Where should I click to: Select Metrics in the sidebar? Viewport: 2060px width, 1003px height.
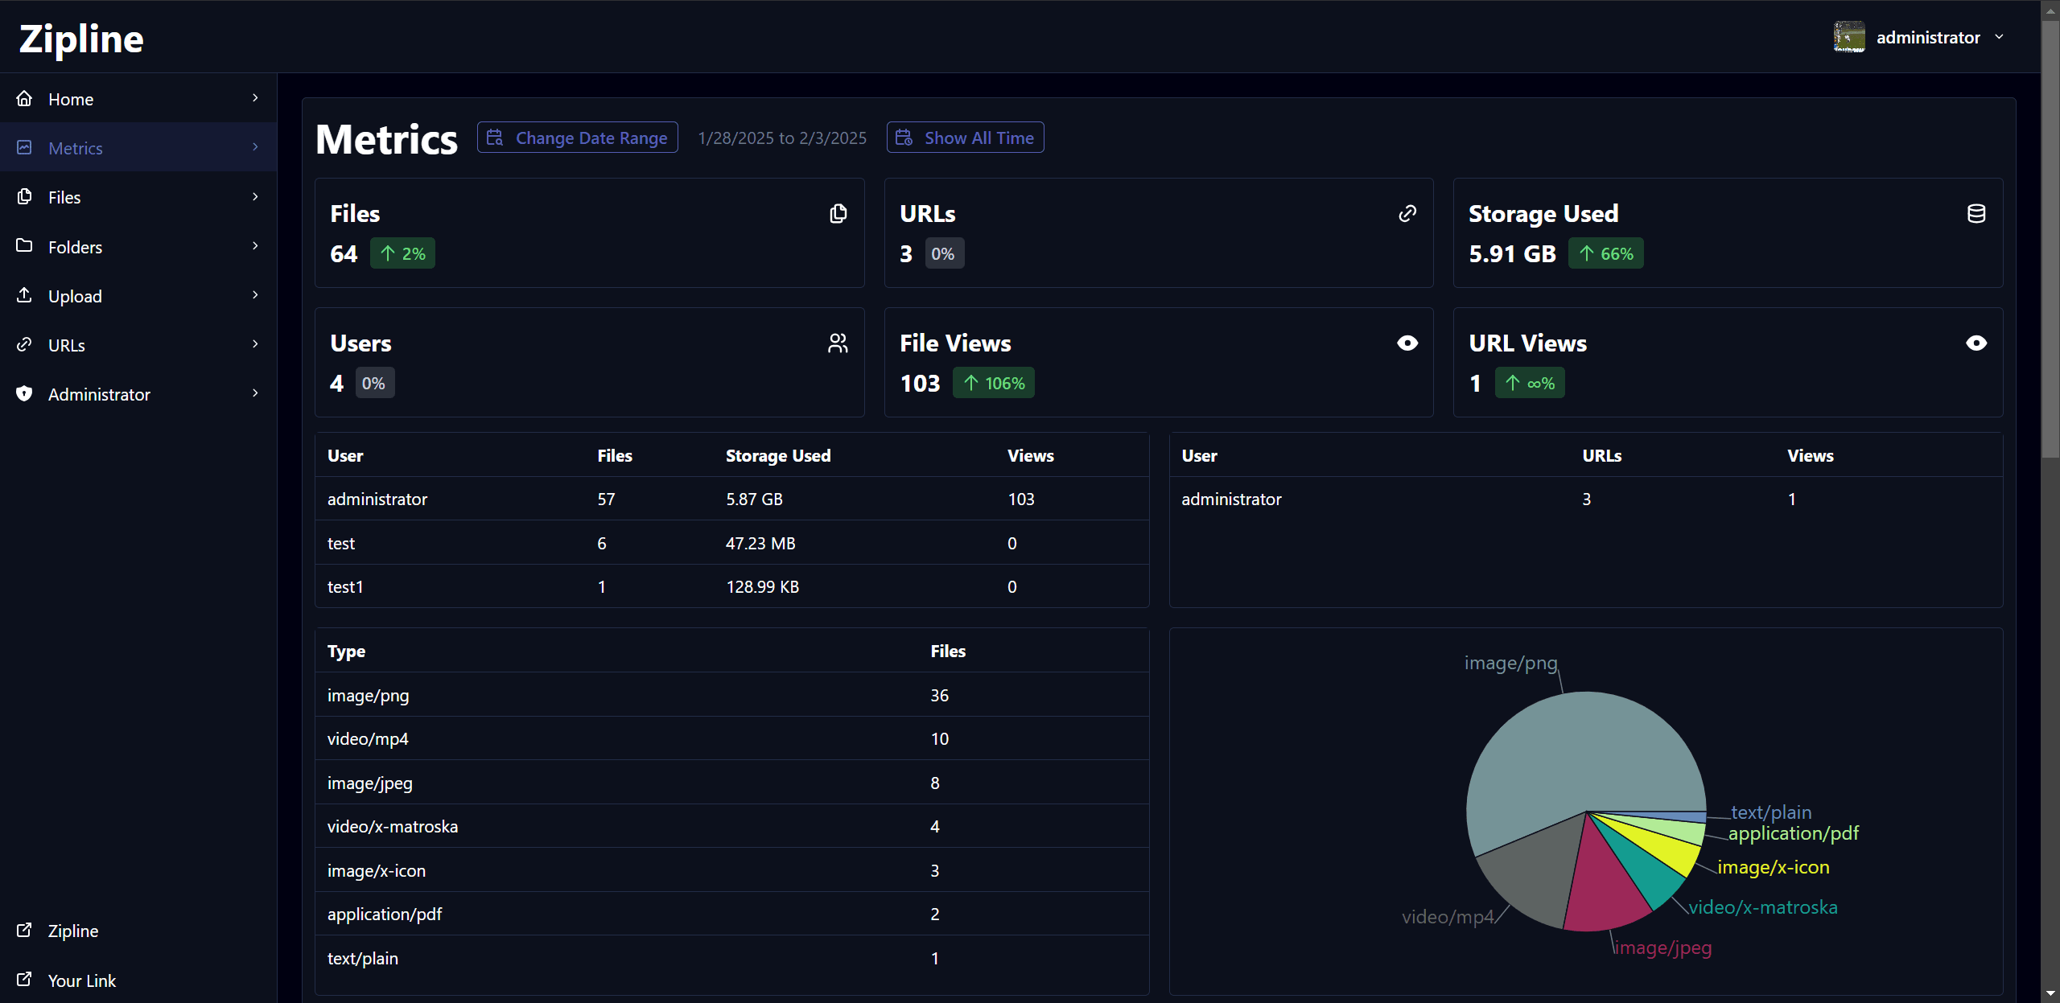pos(76,147)
